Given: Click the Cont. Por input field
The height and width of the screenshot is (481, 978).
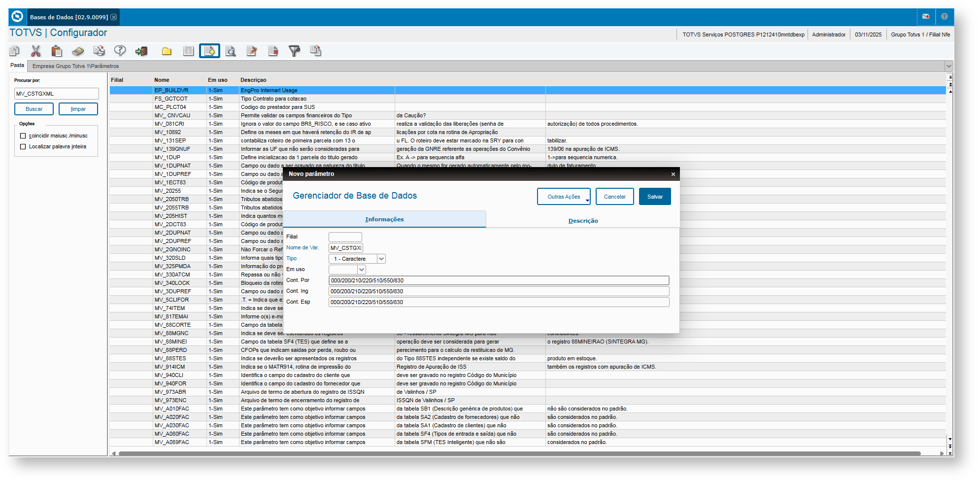Looking at the screenshot, I should click(x=499, y=280).
